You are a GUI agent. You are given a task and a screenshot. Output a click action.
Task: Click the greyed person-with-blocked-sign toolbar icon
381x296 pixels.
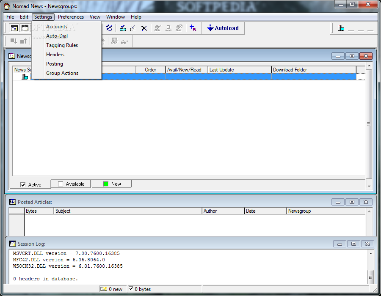pyautogui.click(x=179, y=28)
